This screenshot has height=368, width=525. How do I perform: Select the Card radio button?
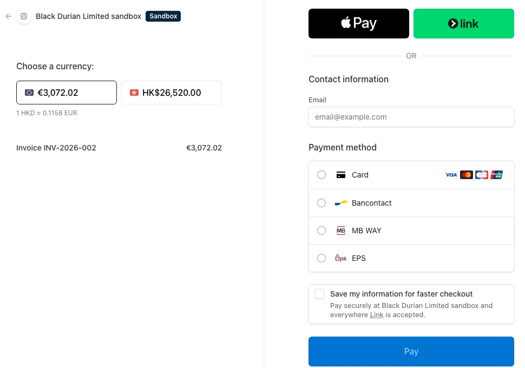click(x=321, y=175)
